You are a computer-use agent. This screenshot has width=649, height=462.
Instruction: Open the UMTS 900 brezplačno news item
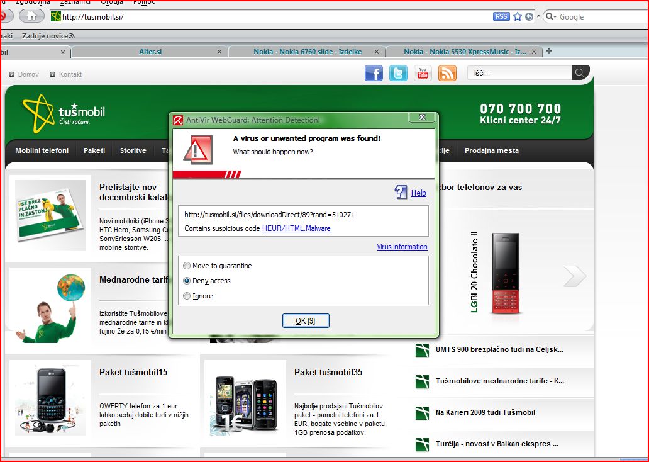point(499,349)
